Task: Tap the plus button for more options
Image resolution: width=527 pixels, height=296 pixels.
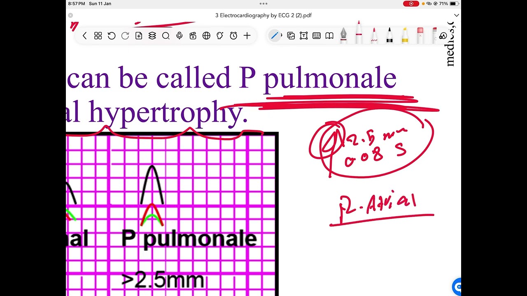Action: click(247, 36)
